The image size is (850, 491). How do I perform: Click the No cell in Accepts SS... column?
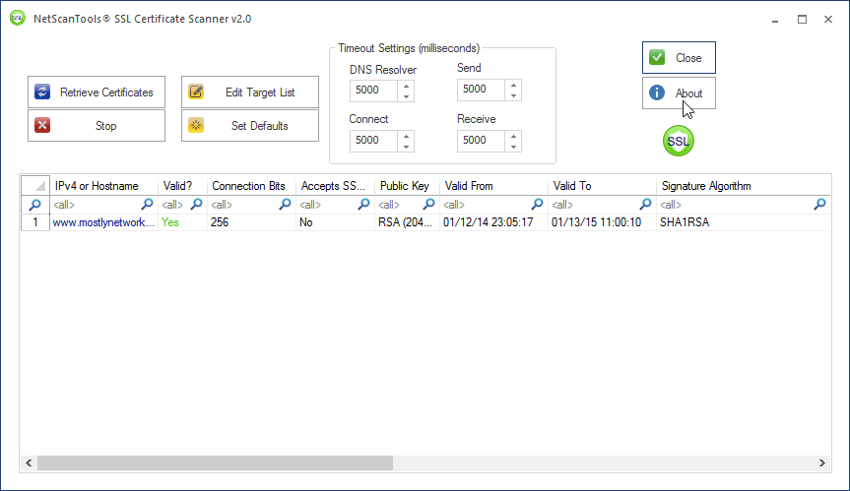click(x=336, y=222)
